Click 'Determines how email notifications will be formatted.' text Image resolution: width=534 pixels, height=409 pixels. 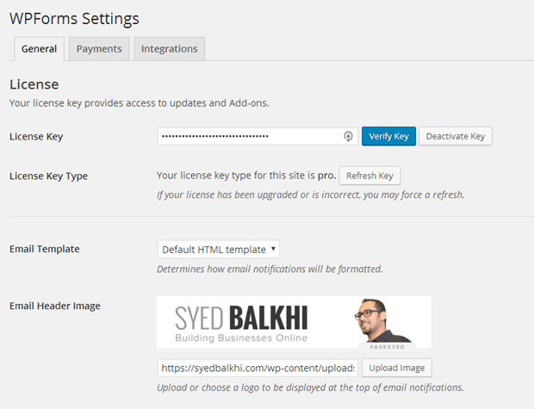coord(270,269)
